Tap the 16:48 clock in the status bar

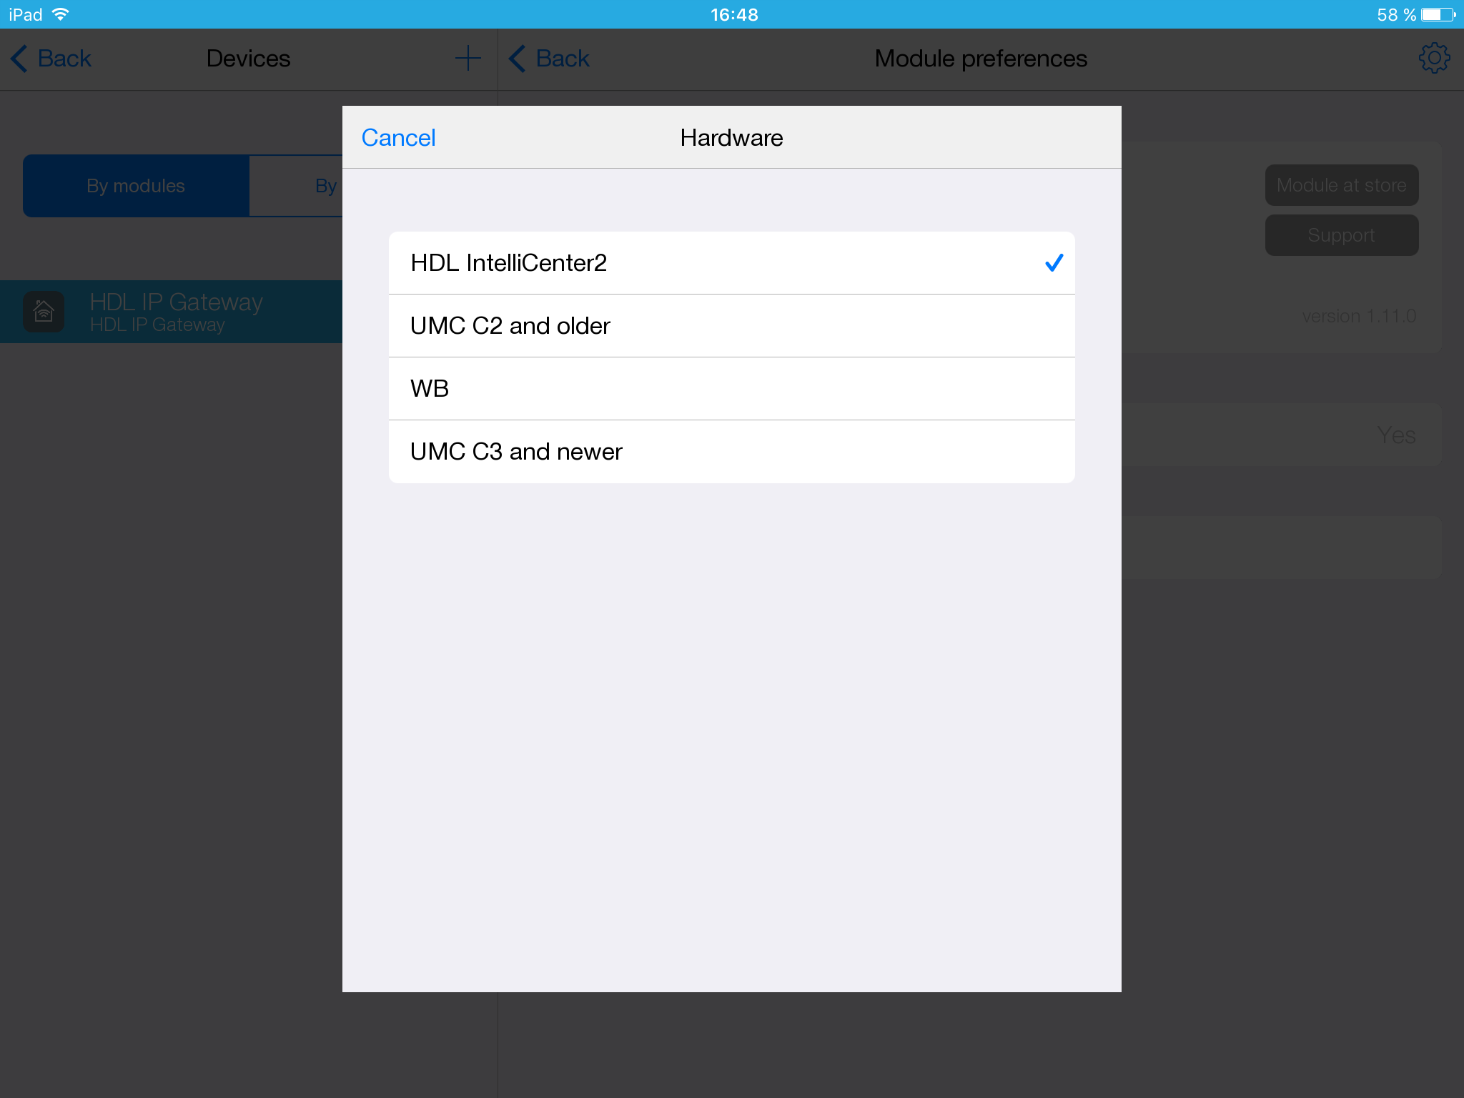[734, 14]
